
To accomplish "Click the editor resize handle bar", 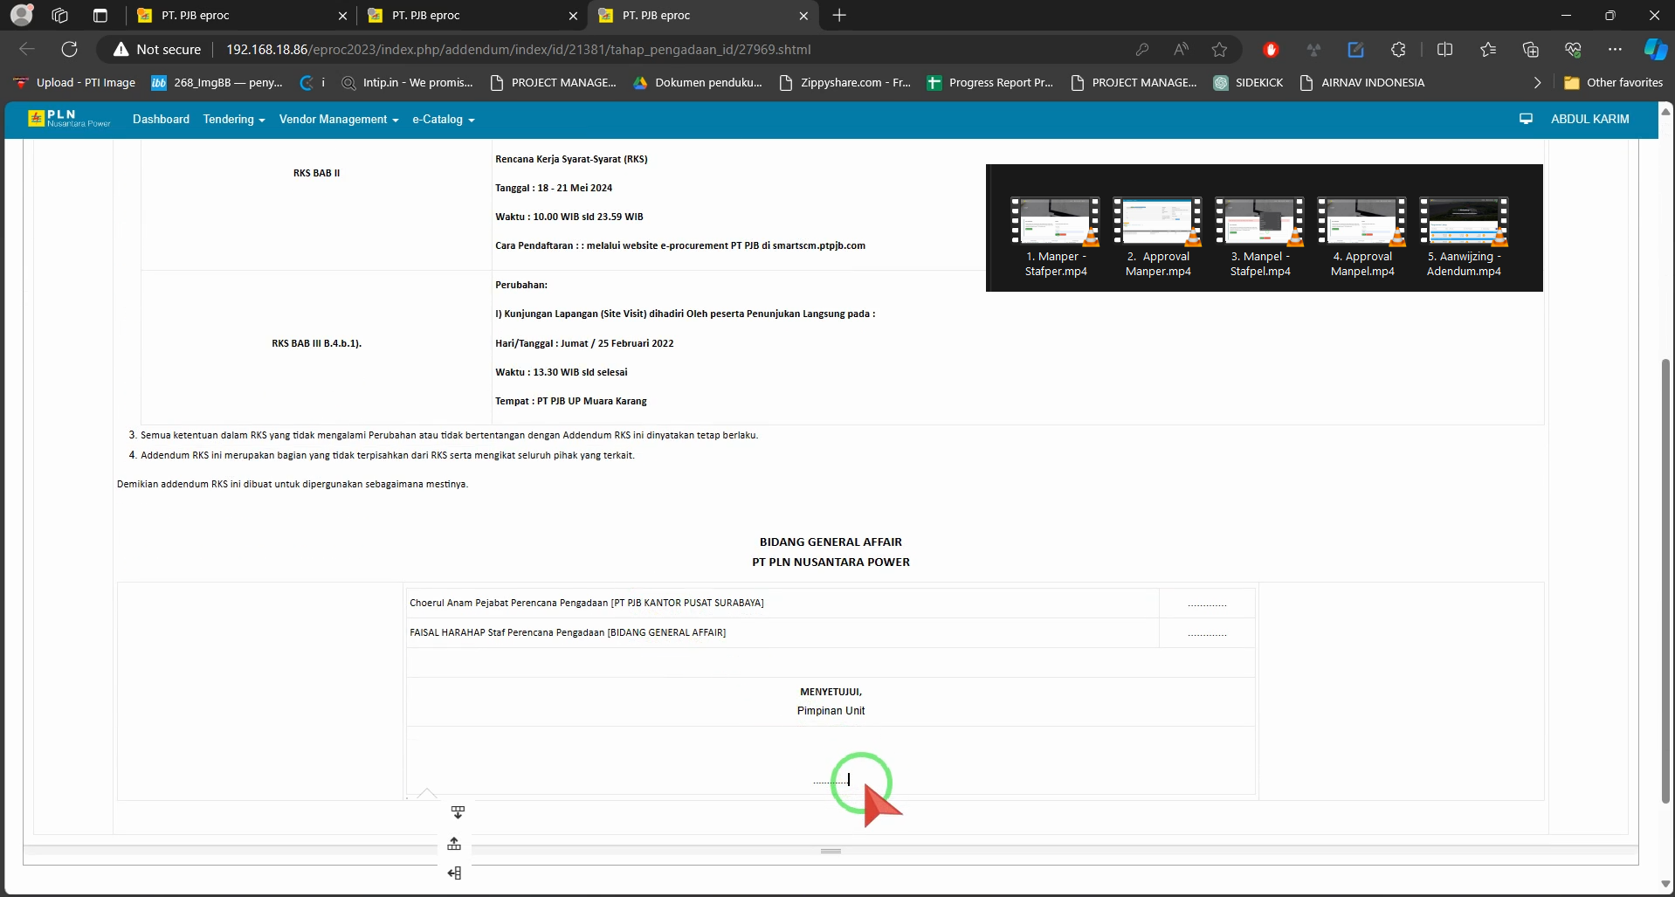I will pos(831,851).
